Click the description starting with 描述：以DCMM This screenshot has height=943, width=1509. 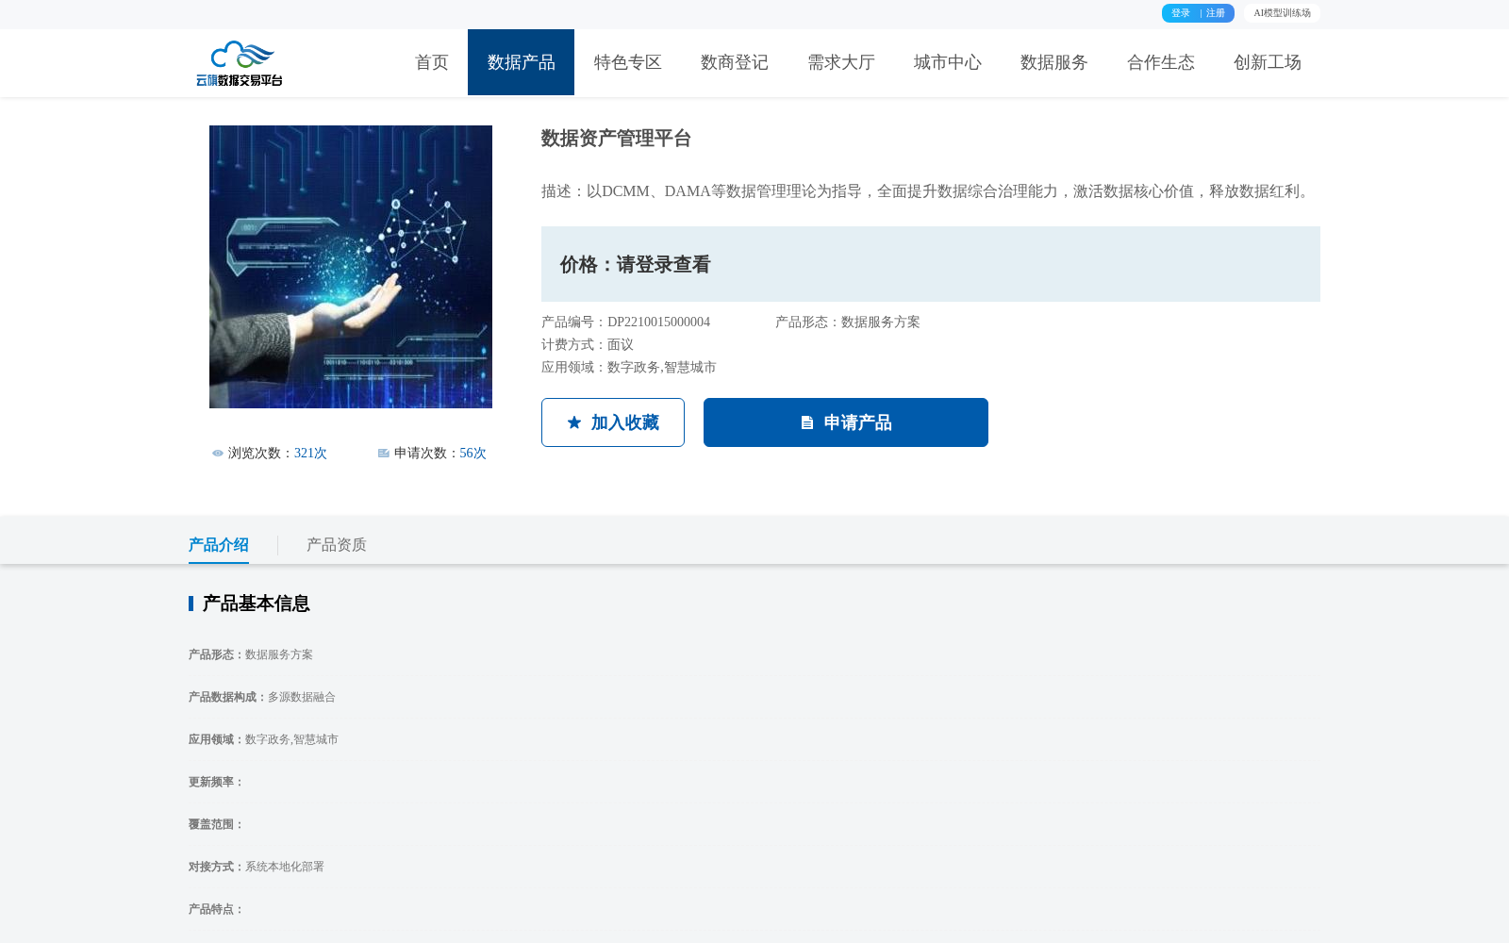click(929, 191)
